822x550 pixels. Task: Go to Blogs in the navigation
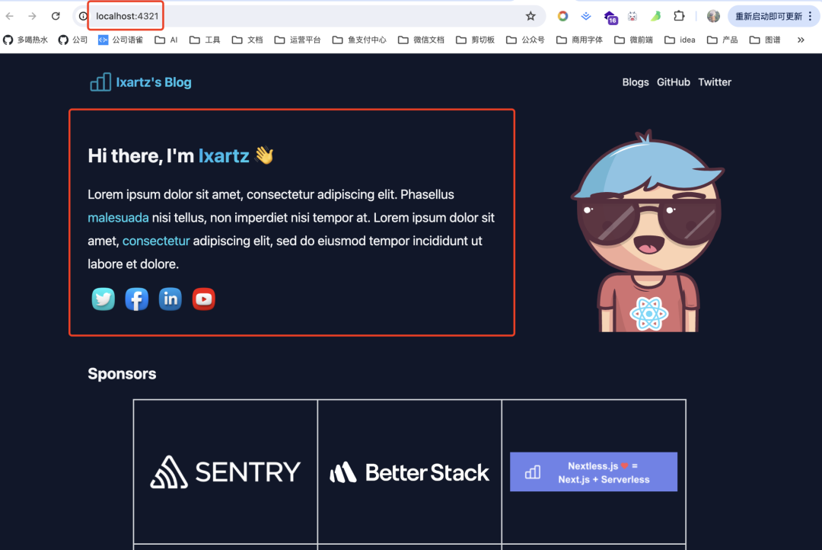click(x=636, y=82)
